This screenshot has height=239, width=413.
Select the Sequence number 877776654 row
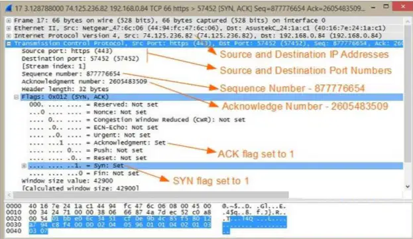(x=70, y=74)
